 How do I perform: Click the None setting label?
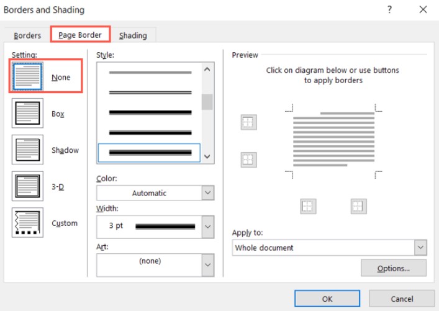(61, 77)
